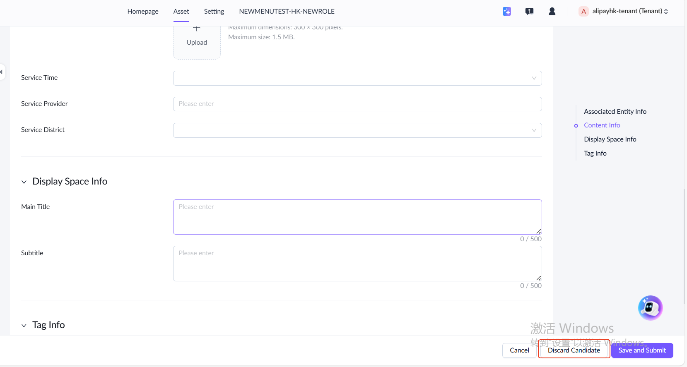Collapse the Display Space Info section
The image size is (687, 367).
click(x=24, y=182)
